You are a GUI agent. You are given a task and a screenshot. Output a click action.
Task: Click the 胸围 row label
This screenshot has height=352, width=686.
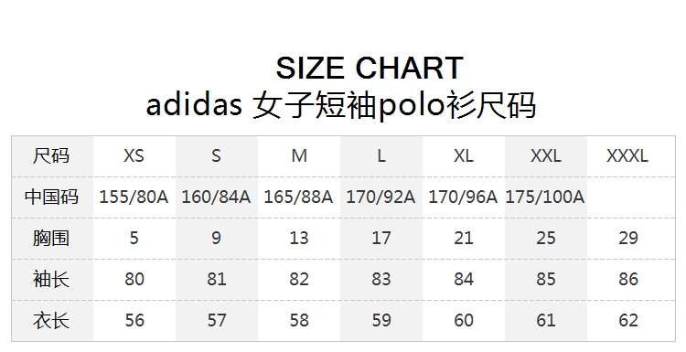51,238
